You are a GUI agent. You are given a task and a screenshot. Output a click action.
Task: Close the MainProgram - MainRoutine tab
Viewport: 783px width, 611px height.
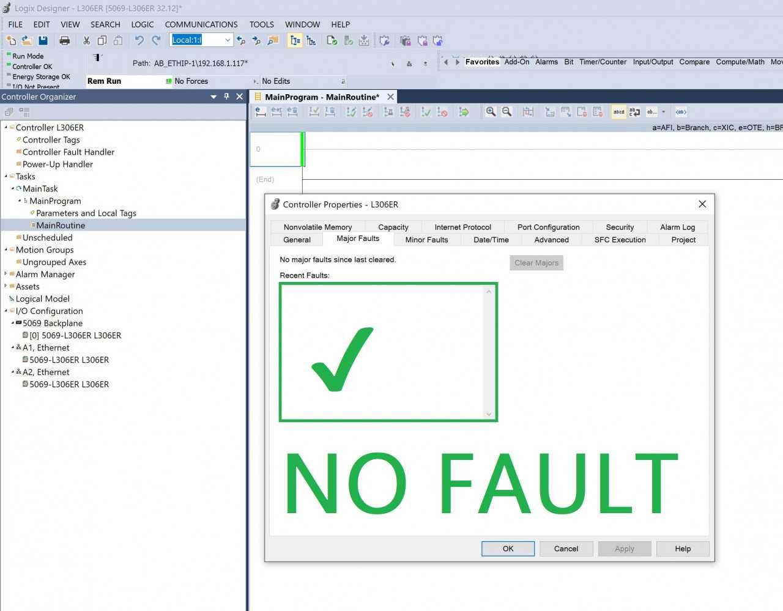point(390,97)
